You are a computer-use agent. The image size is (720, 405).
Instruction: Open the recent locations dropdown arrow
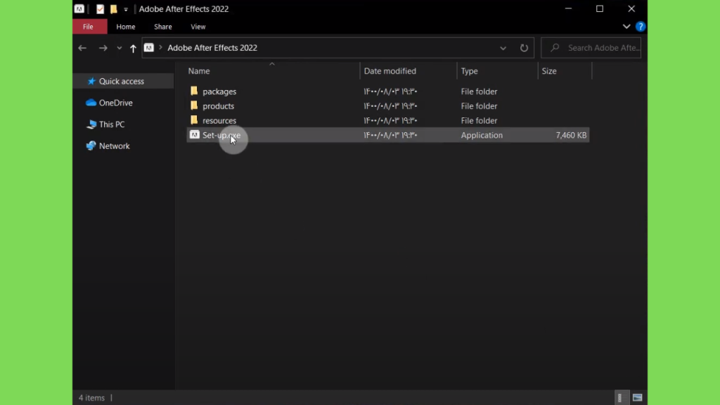click(120, 48)
